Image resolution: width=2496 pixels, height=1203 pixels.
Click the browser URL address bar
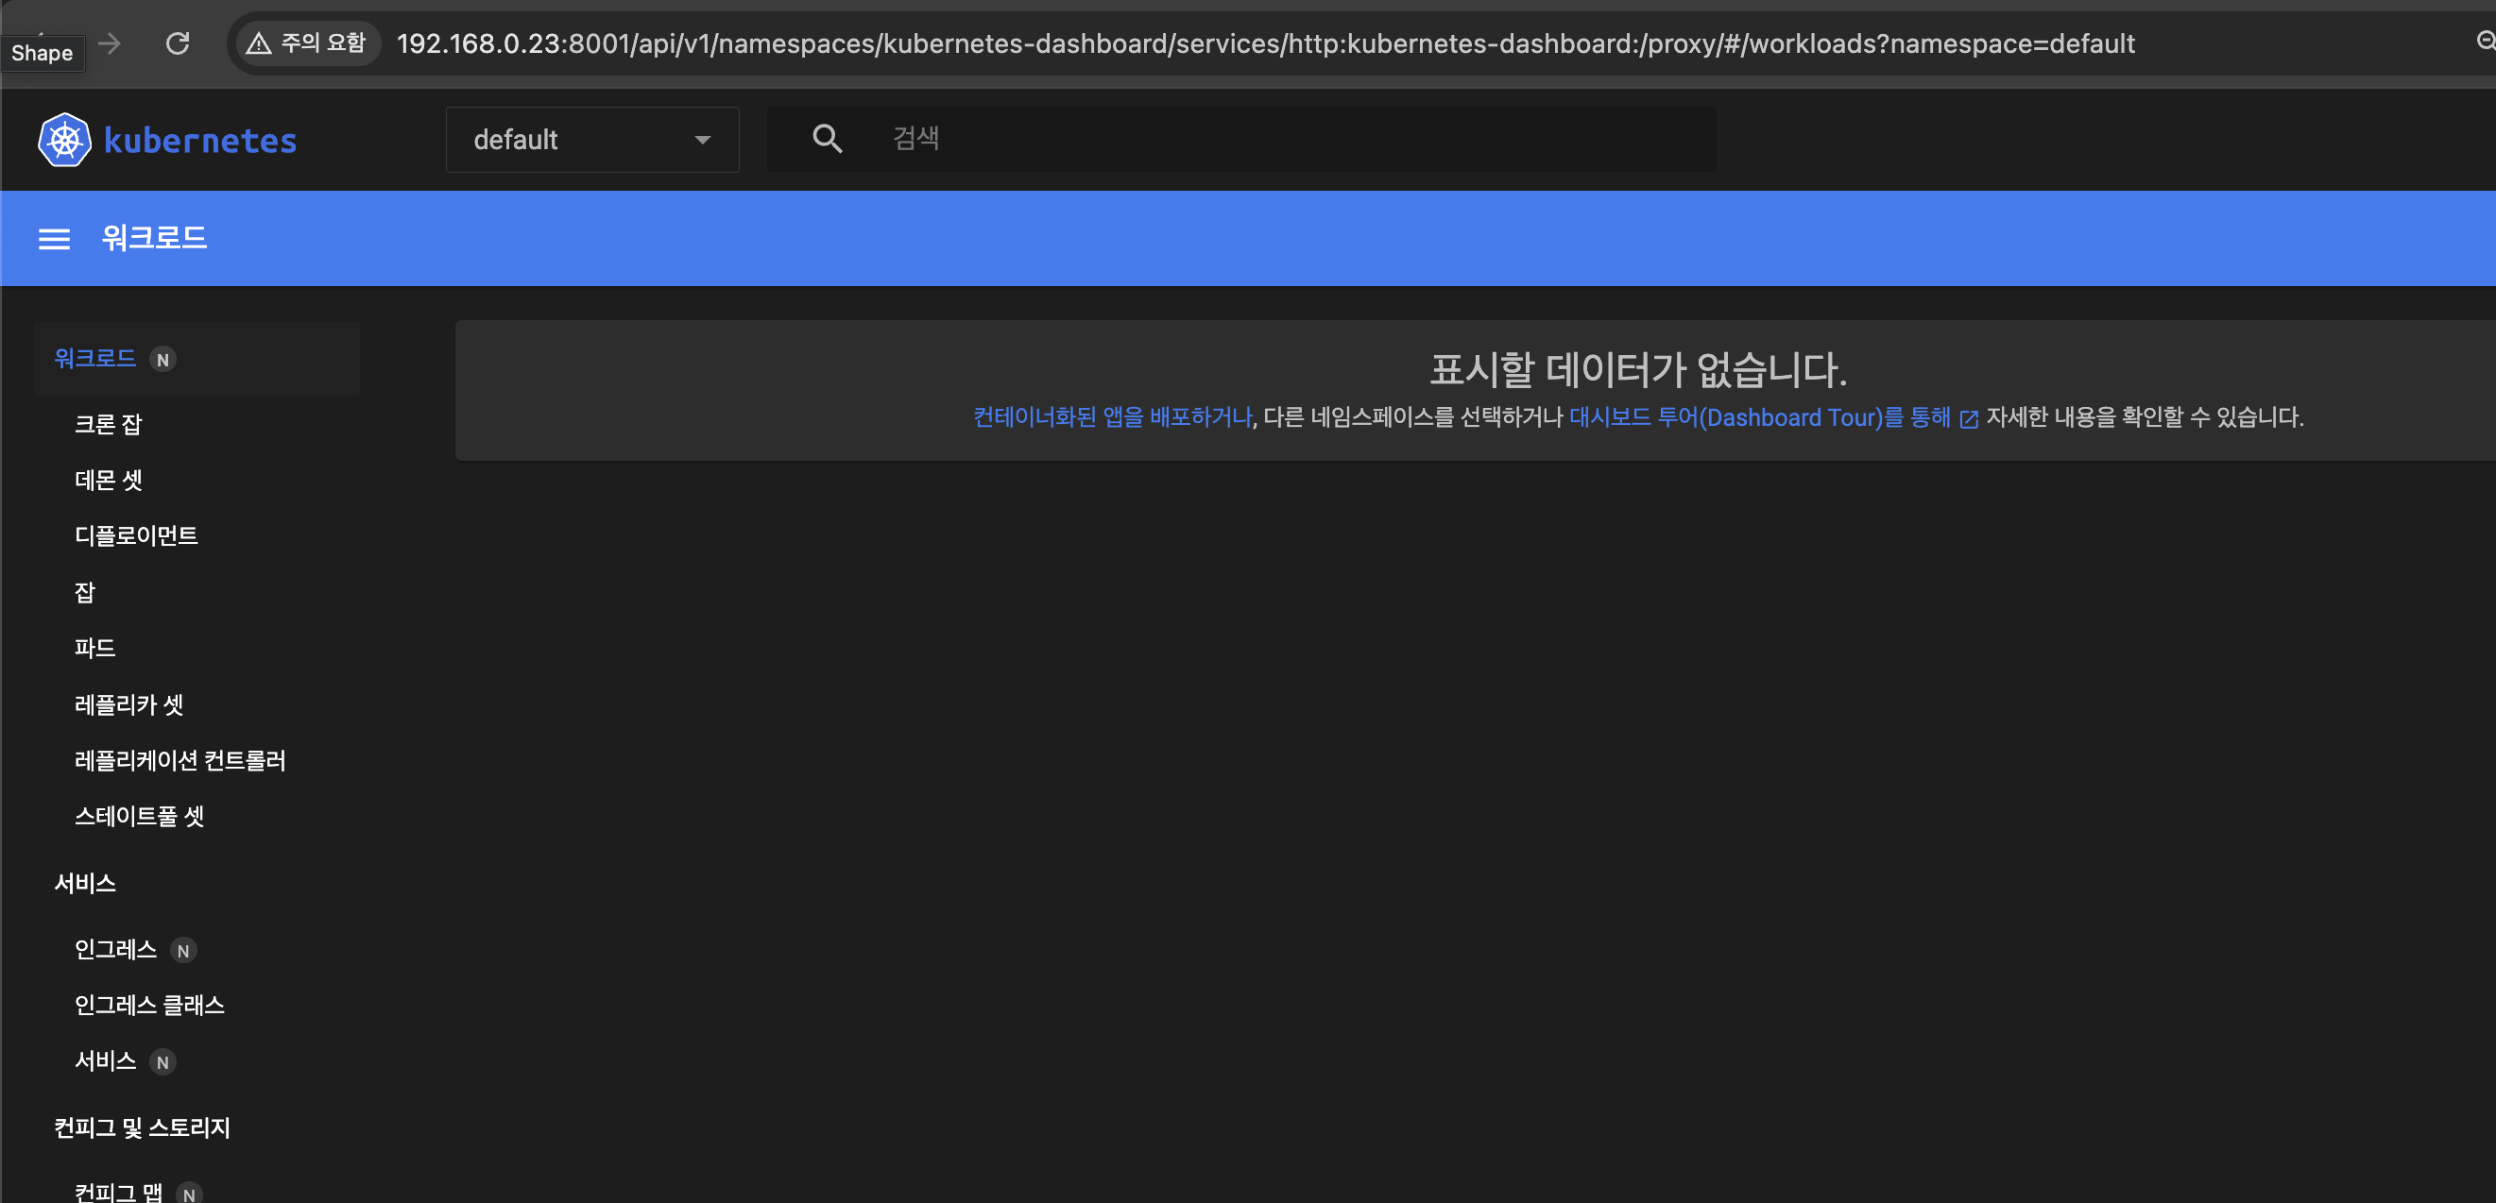pyautogui.click(x=1264, y=43)
